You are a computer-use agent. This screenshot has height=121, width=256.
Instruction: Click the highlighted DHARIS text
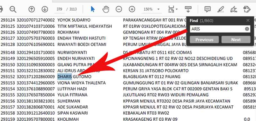tap(65, 77)
